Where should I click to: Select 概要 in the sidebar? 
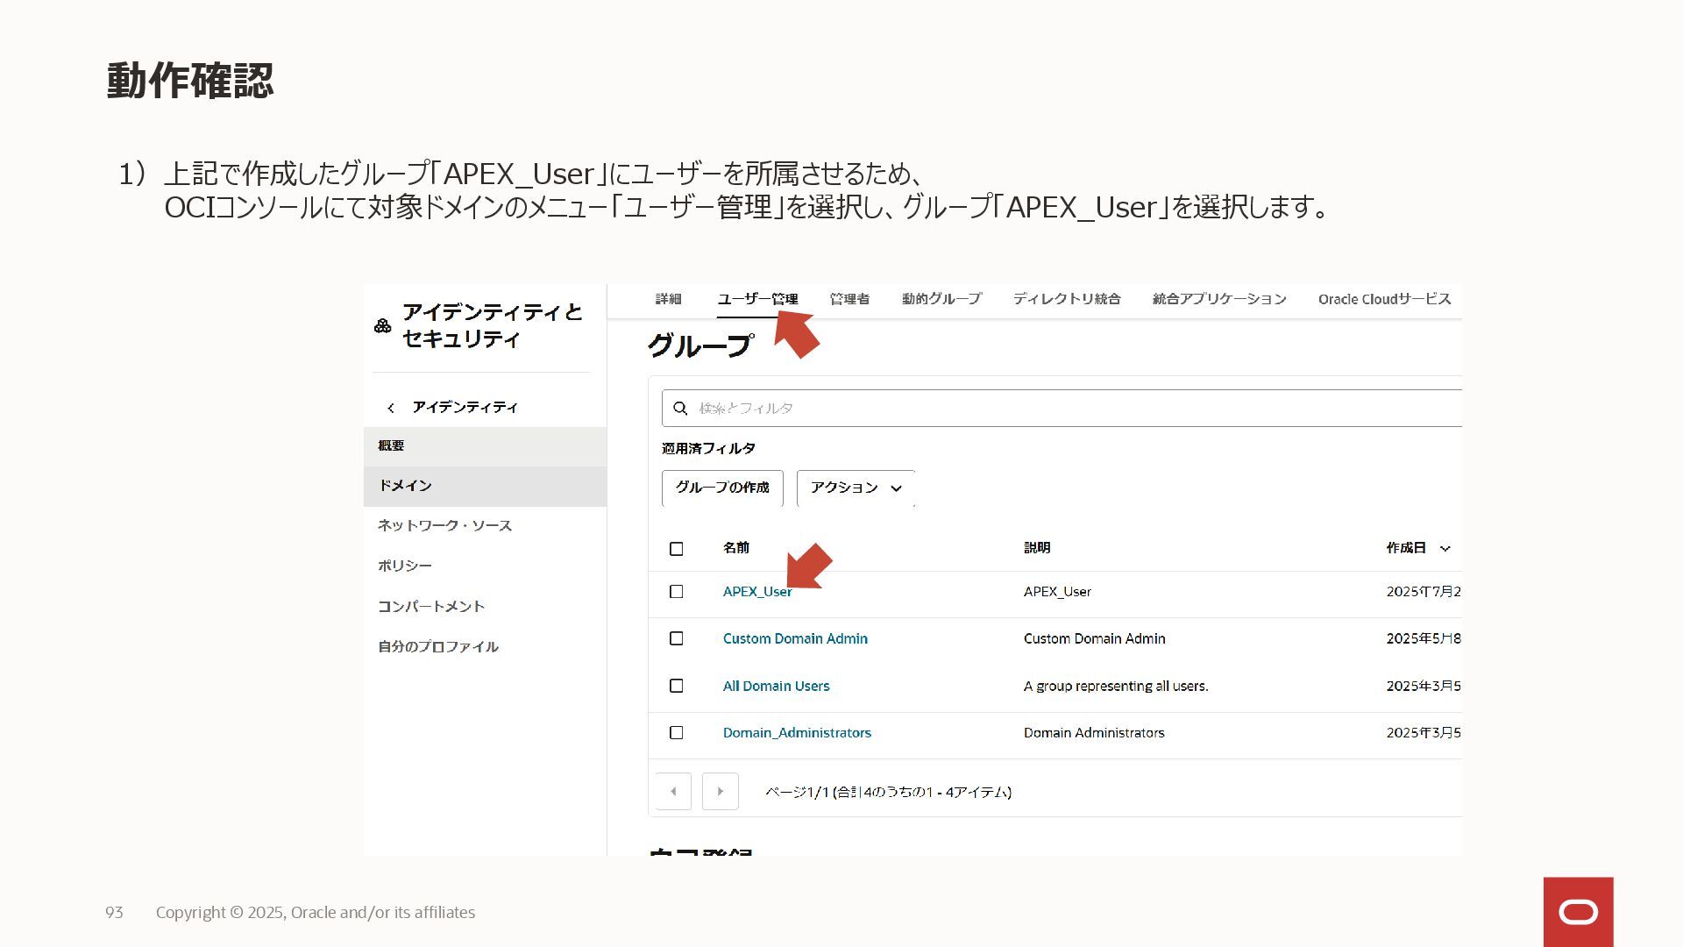pyautogui.click(x=485, y=446)
